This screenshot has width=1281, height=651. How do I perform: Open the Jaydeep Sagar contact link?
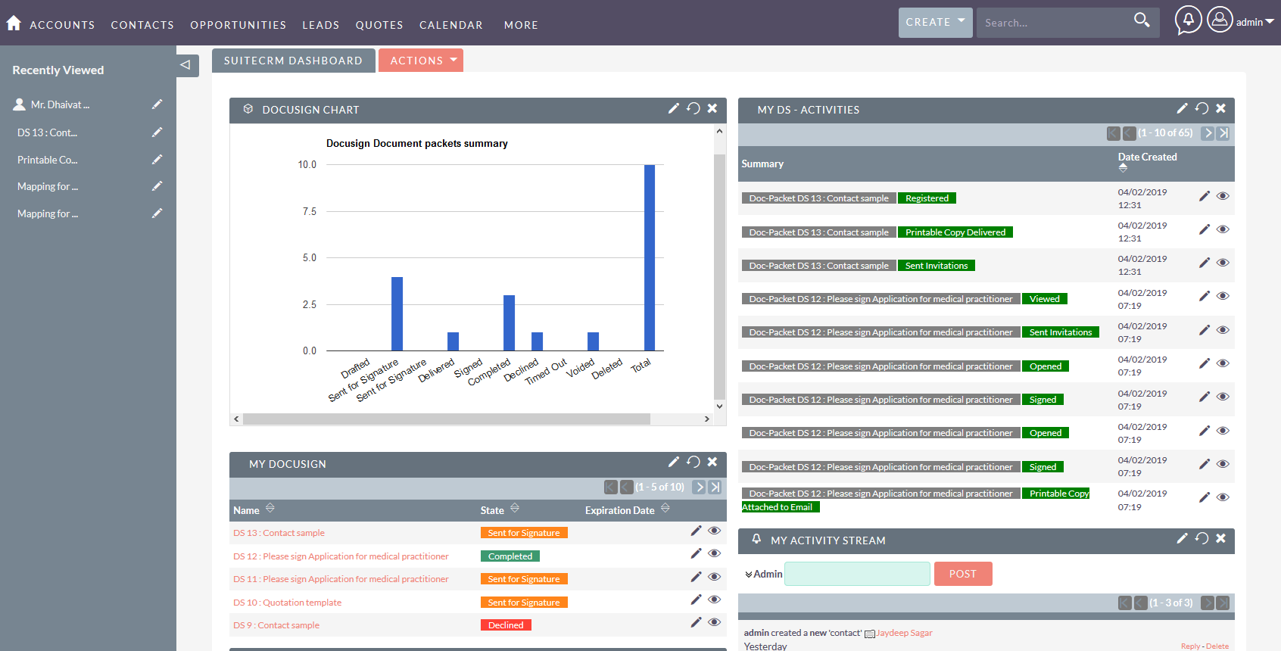[x=905, y=633]
